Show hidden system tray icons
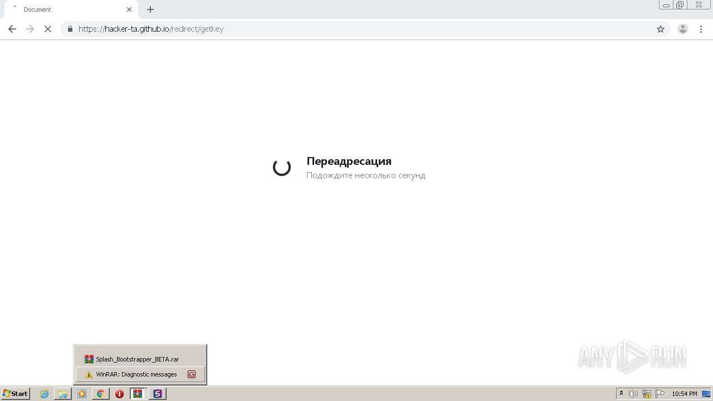Viewport: 713px width, 401px height. click(622, 394)
